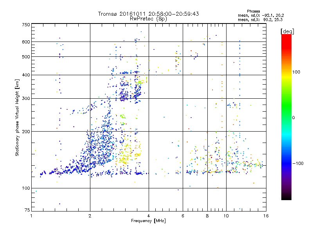Click the x-axis tick label '1'
The height and width of the screenshot is (235, 313).
(x=31, y=216)
